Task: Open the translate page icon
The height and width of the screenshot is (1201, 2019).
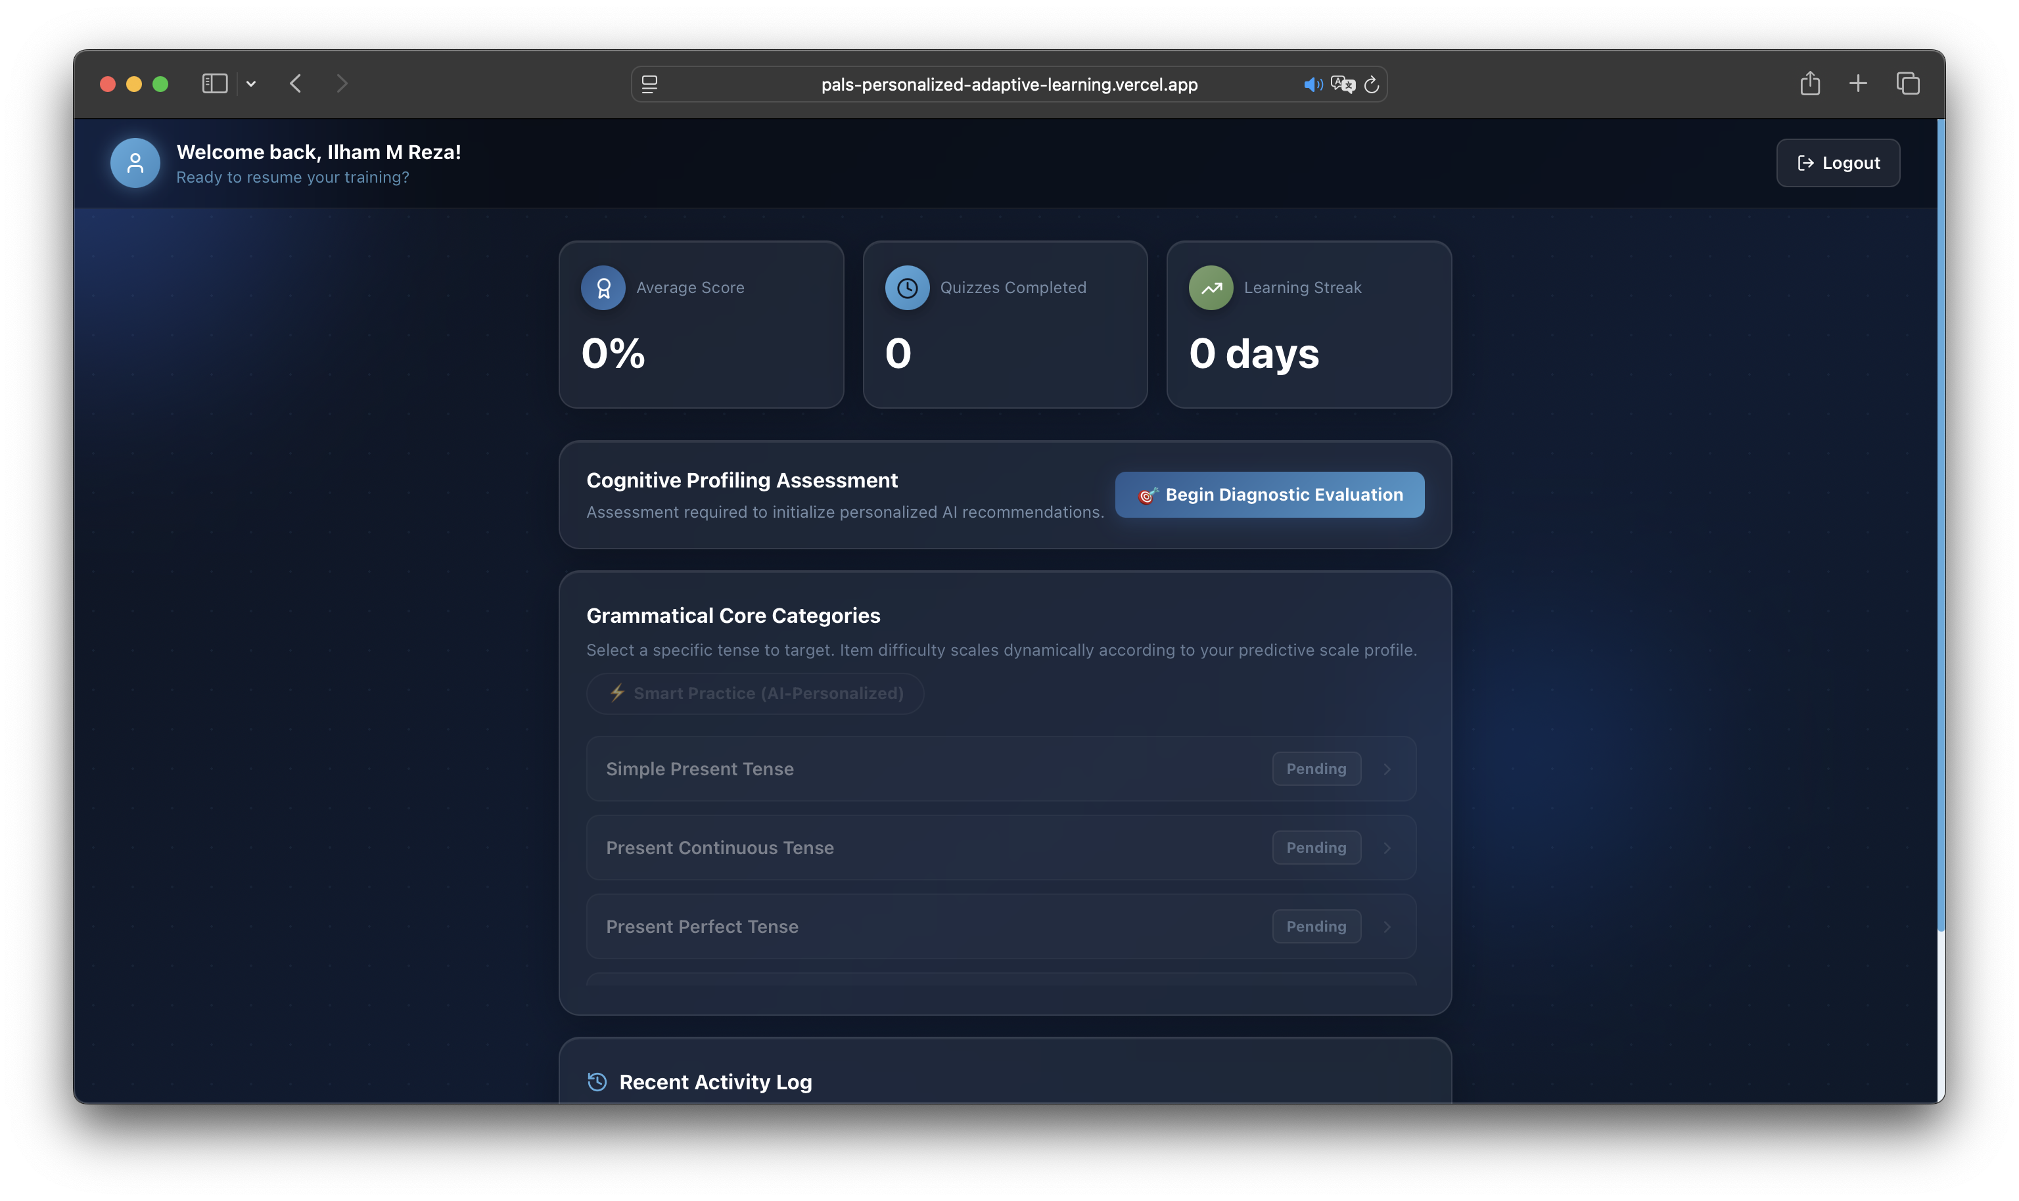Action: pos(1342,84)
